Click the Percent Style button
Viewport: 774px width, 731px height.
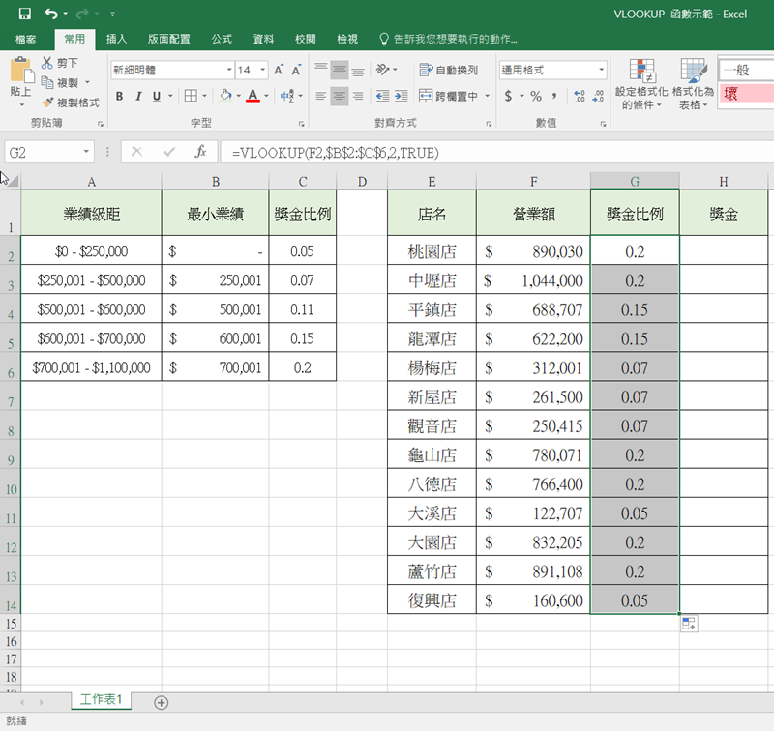(534, 96)
